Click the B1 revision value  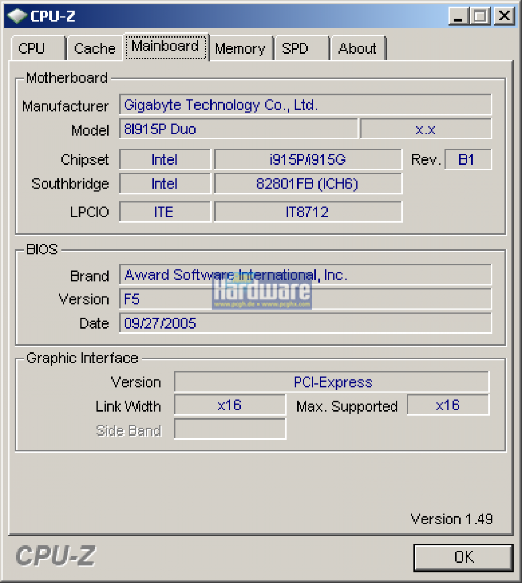[x=468, y=159]
